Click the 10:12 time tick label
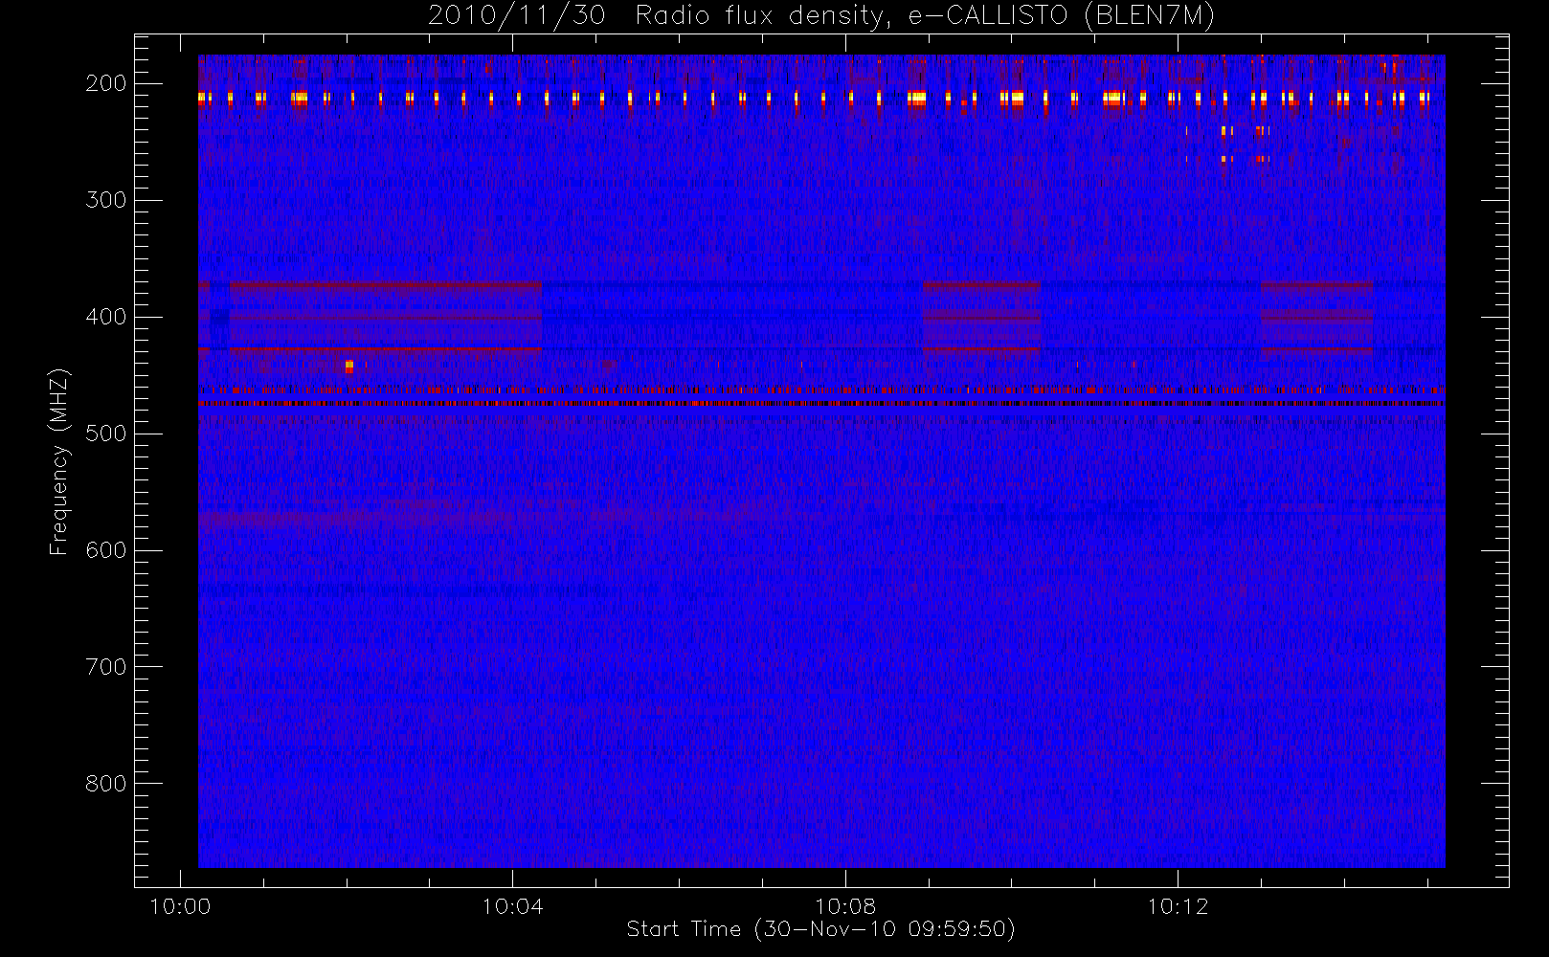1549x957 pixels. click(1178, 906)
